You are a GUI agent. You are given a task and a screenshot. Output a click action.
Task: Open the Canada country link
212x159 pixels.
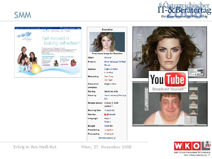(112, 114)
